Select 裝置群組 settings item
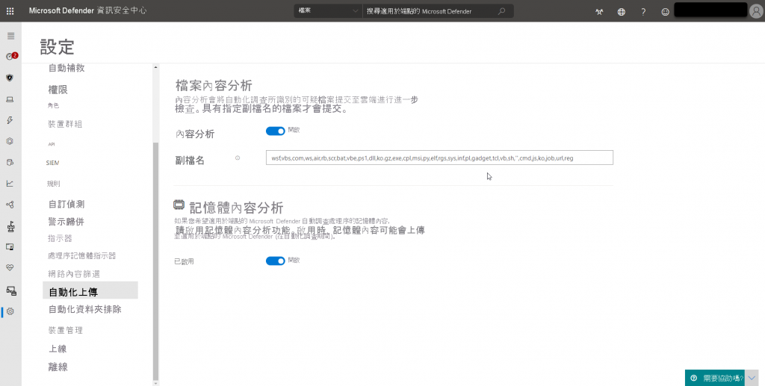 coord(65,124)
